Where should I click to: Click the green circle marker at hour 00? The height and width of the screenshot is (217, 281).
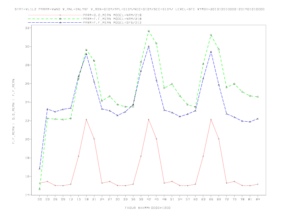click(40, 189)
